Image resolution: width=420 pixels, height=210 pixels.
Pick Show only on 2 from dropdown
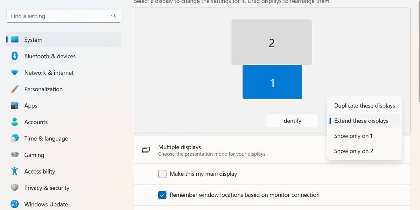(353, 151)
